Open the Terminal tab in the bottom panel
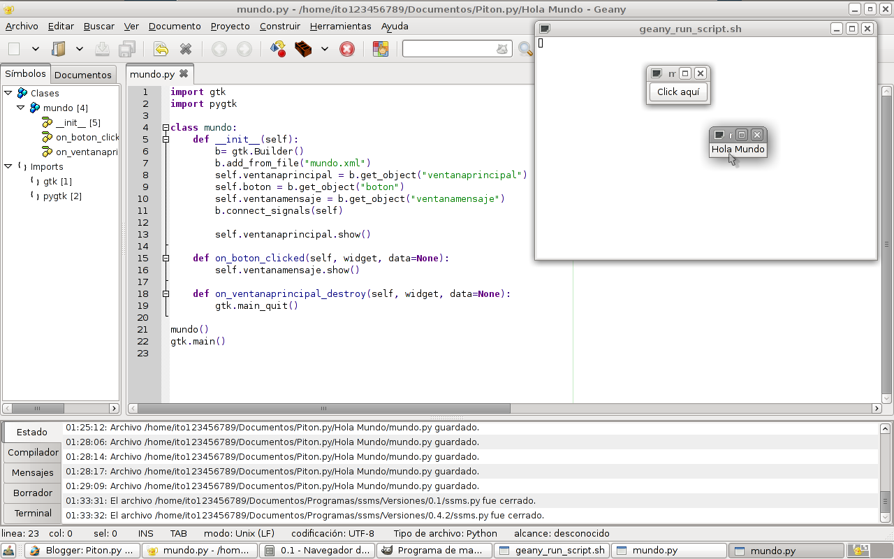894x559 pixels. point(33,513)
